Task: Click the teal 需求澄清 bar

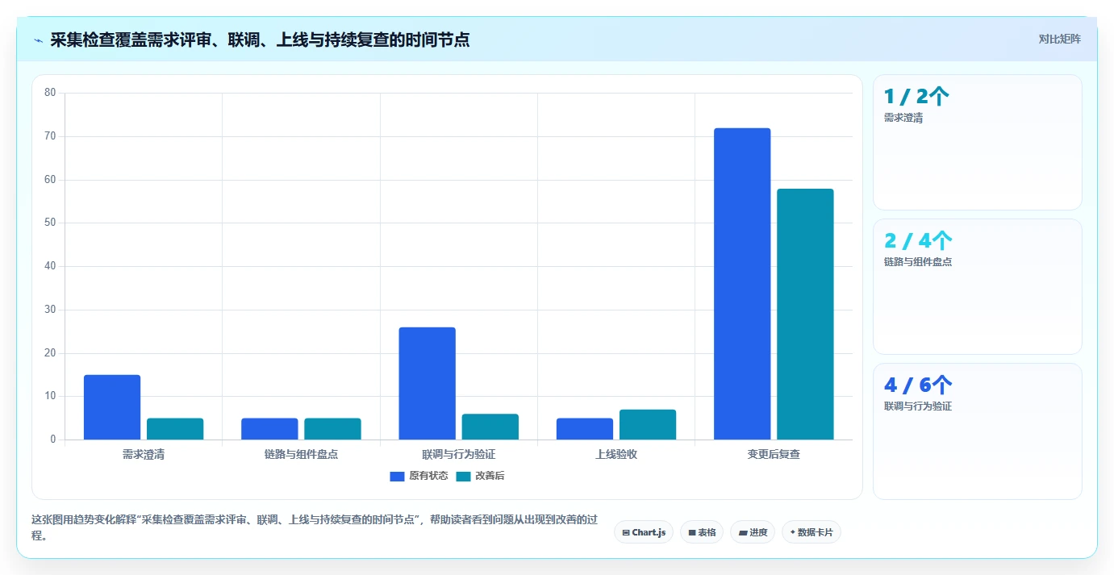Action: point(175,429)
